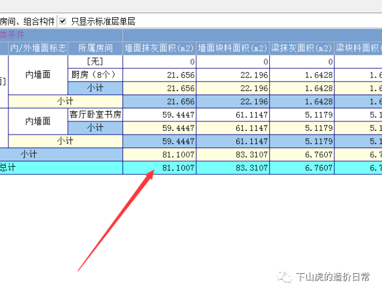Select 83.3107 in the cyan 总计 row

(247, 168)
